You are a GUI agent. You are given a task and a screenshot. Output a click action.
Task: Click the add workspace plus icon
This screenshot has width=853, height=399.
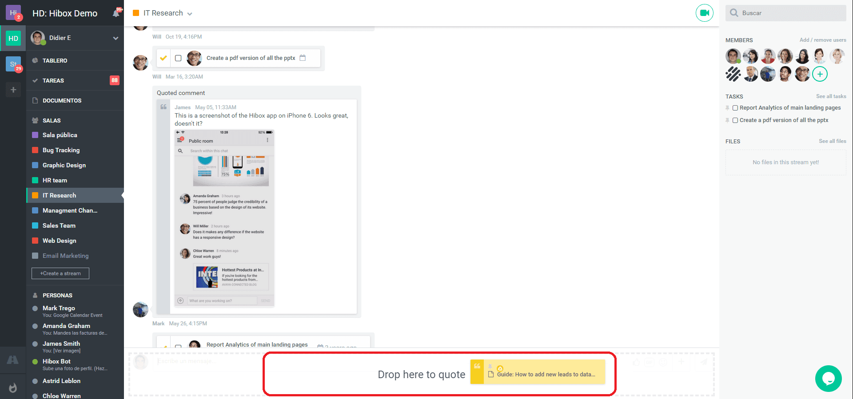pyautogui.click(x=13, y=90)
